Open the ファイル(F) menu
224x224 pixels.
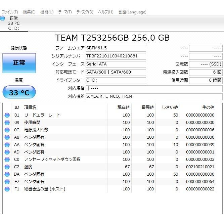(10, 12)
